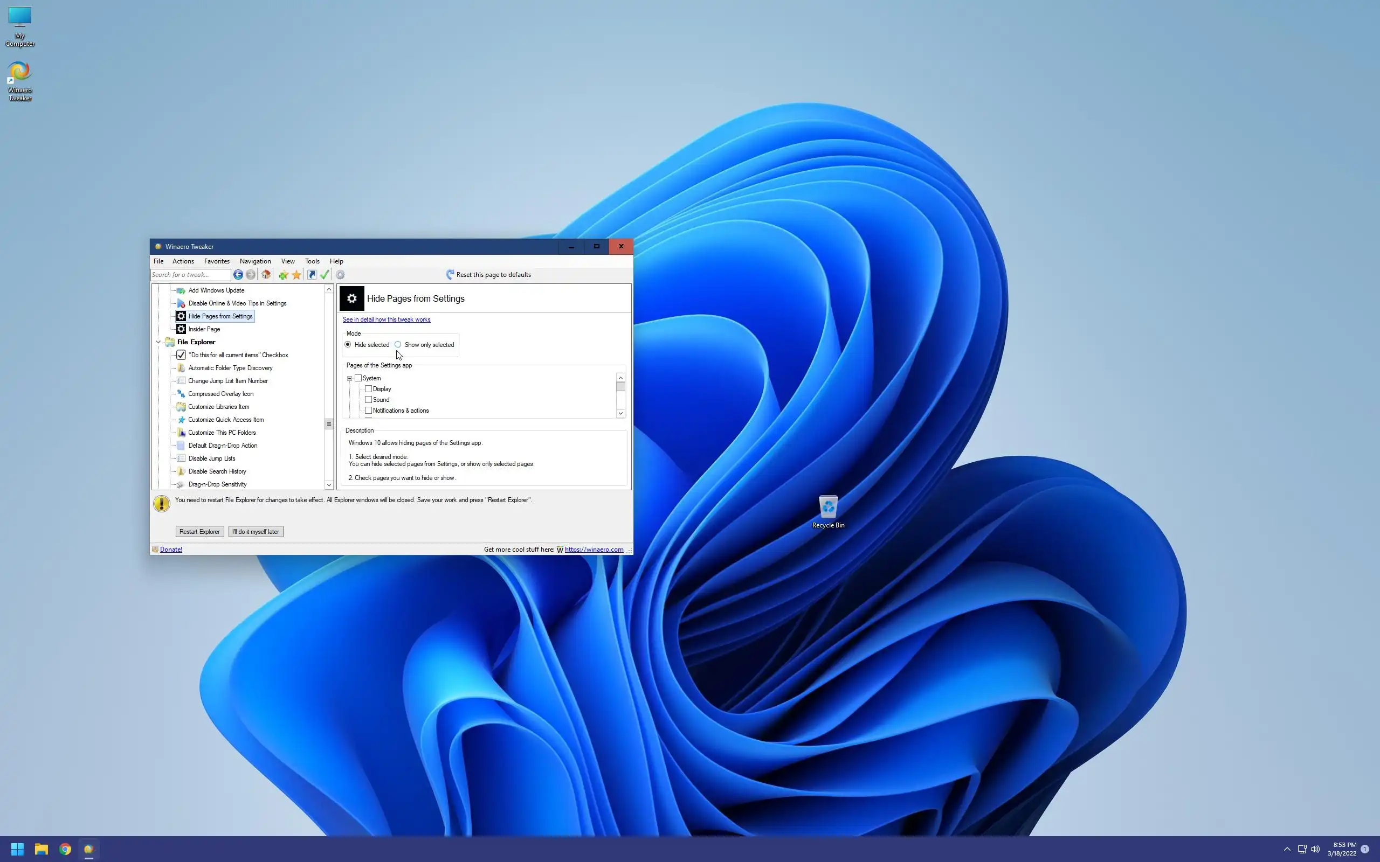Screen dimensions: 1380x862
Task: Select the 'Show only selected' radio button
Action: (x=398, y=344)
